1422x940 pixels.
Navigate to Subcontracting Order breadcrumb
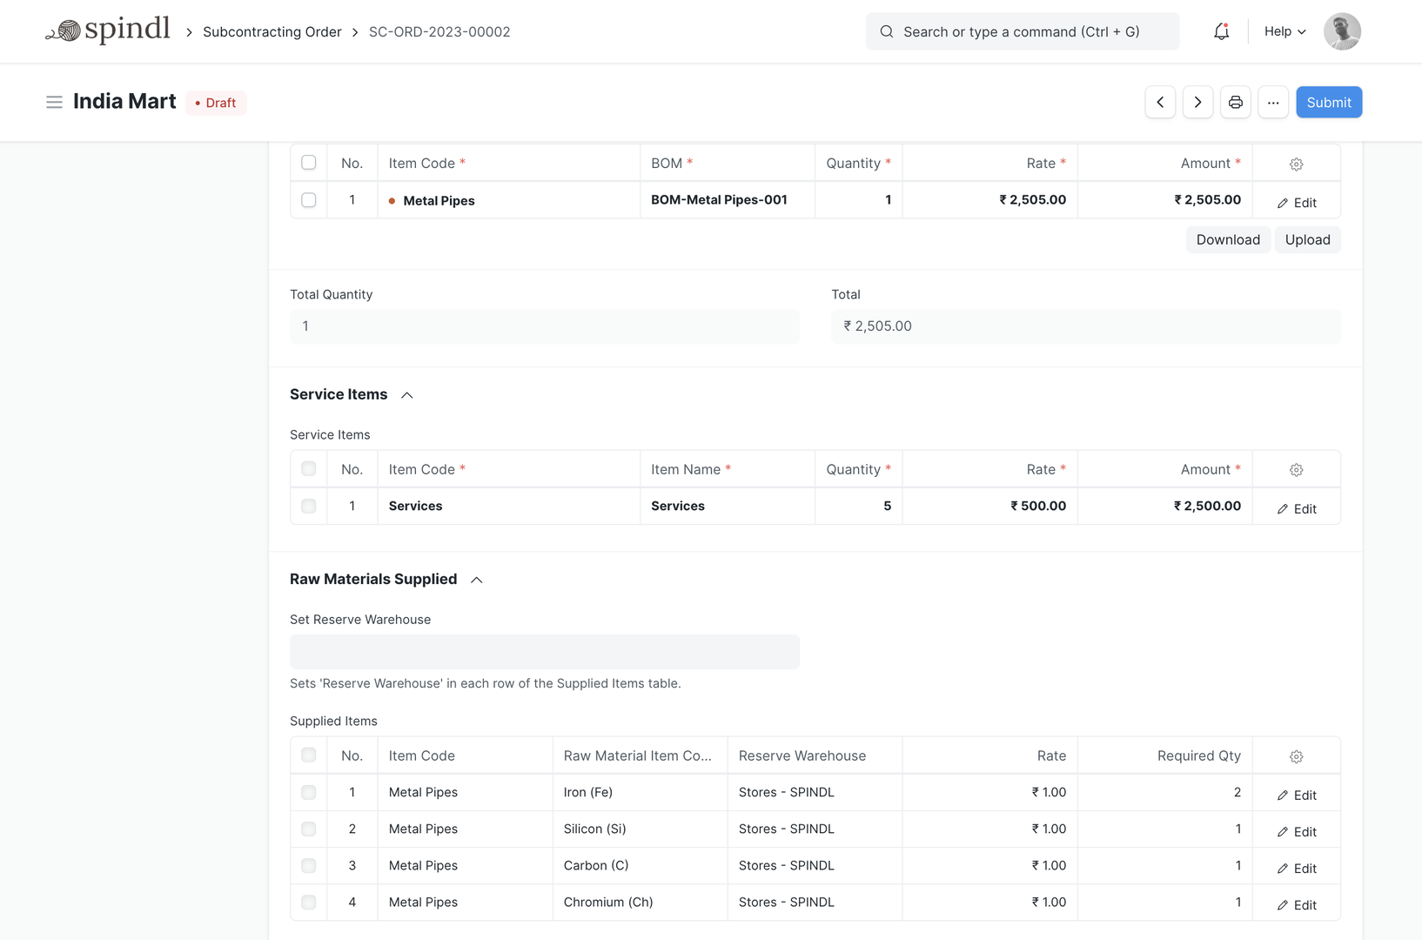coord(272,32)
